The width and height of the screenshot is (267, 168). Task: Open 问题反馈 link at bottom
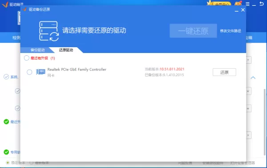tap(185, 163)
